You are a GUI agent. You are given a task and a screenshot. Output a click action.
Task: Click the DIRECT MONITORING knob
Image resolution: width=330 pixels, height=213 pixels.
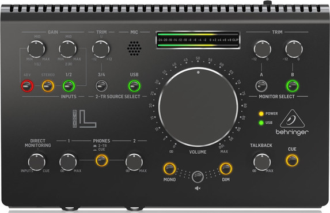coord(37,162)
